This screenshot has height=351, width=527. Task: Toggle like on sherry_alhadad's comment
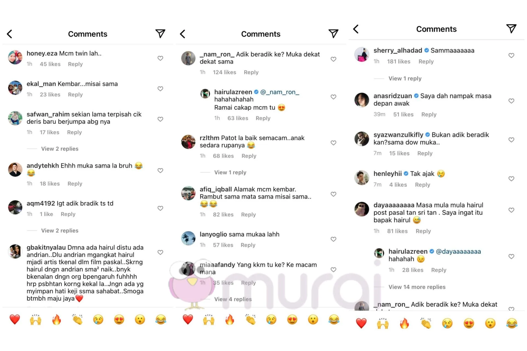[511, 55]
